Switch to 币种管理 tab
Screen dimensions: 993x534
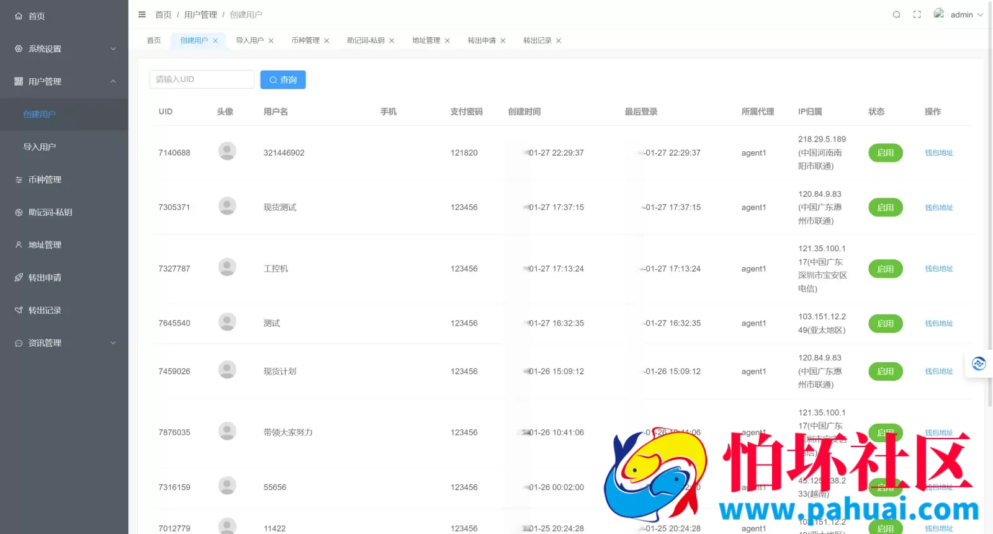(305, 40)
